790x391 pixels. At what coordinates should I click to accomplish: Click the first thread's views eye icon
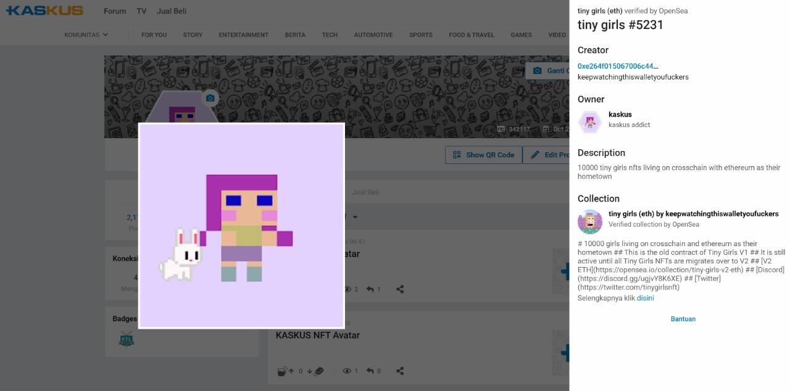pyautogui.click(x=347, y=289)
